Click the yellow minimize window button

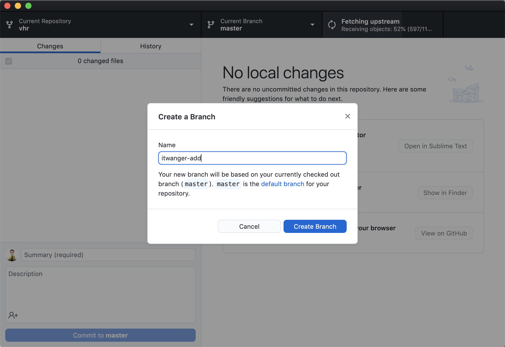(18, 6)
